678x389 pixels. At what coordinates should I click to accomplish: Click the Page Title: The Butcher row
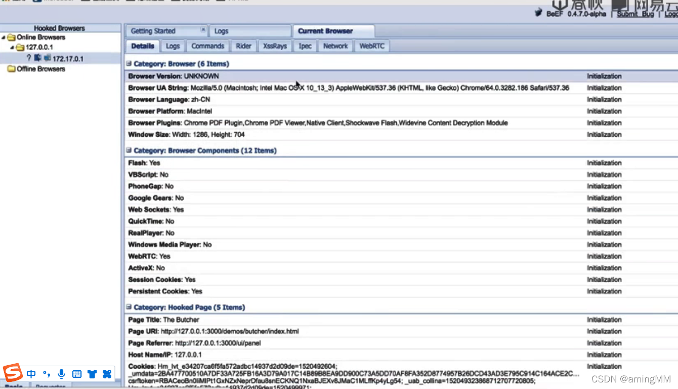[401, 320]
